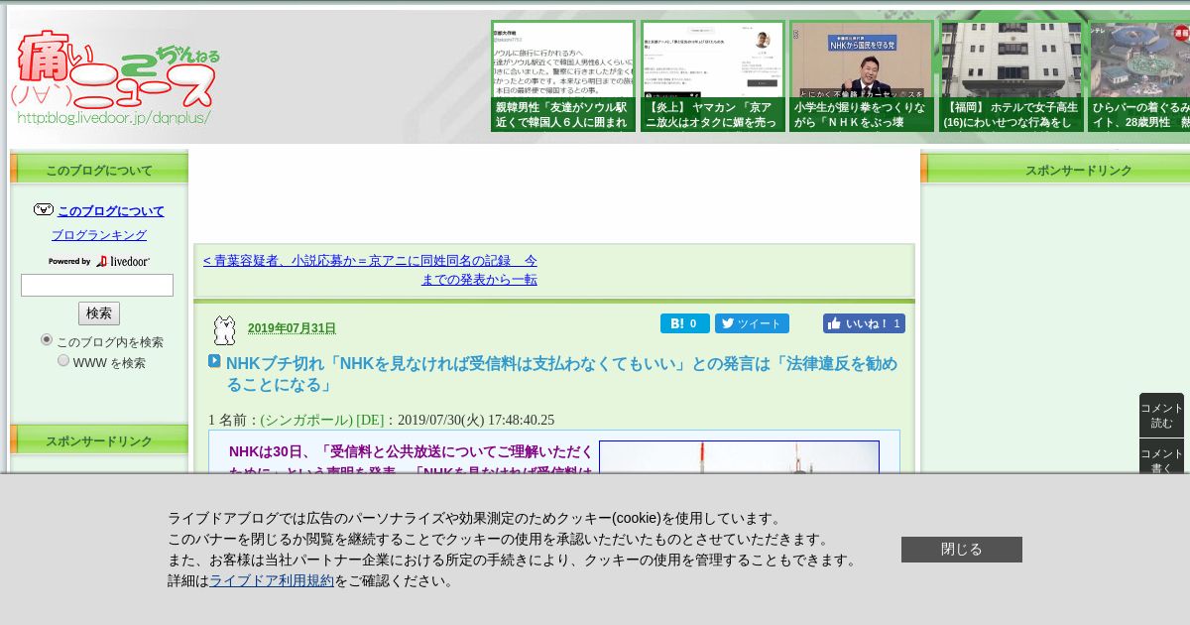The image size is (1190, 625).
Task: Open the ブログランキング link
Action: coord(99,235)
